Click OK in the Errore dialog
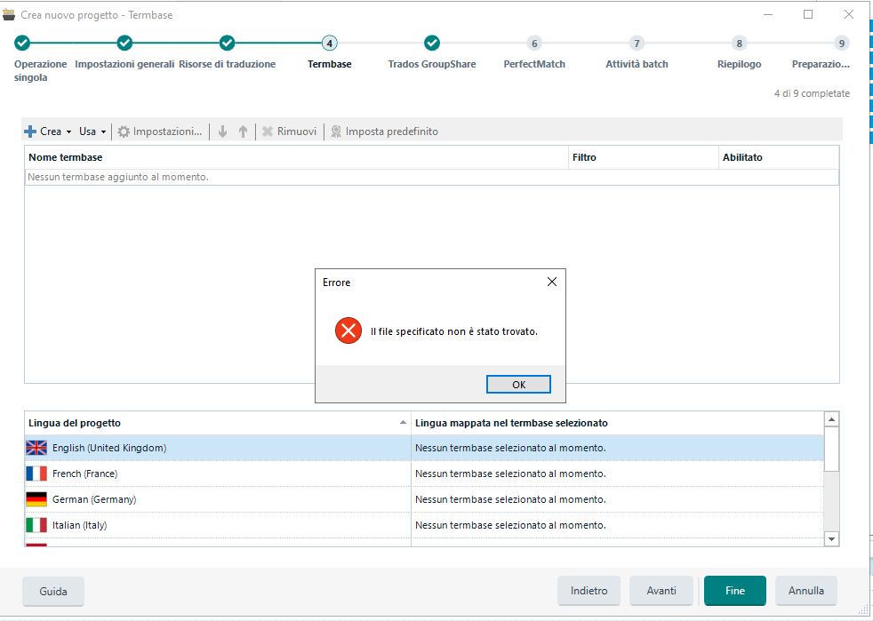The width and height of the screenshot is (873, 621). (518, 385)
